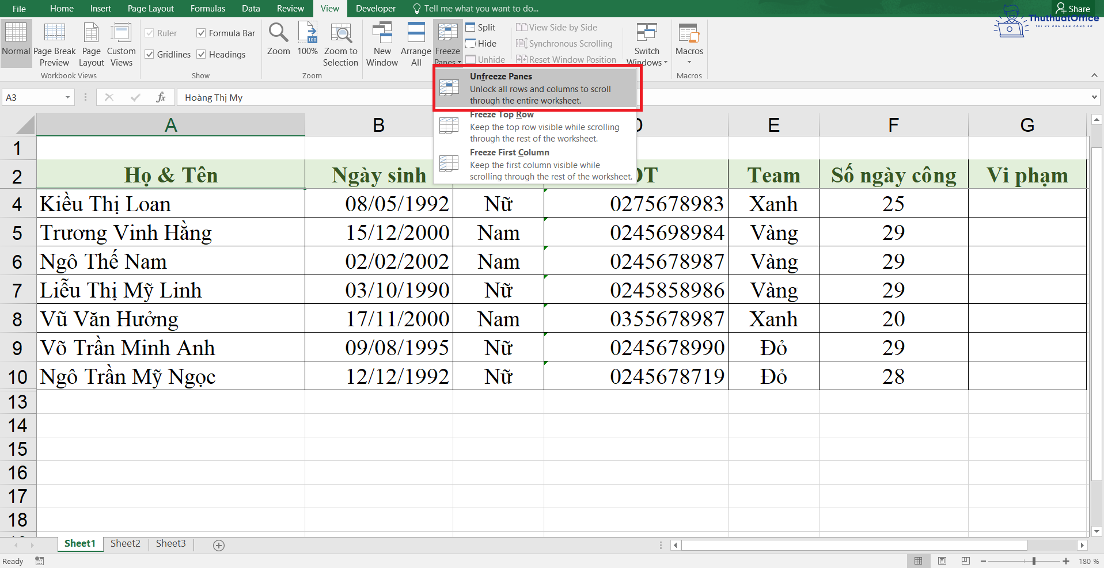1104x568 pixels.
Task: Expand the formula bar
Action: point(1095,97)
